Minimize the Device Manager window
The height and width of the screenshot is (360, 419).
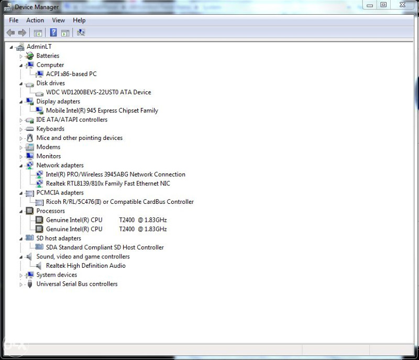[x=370, y=5]
